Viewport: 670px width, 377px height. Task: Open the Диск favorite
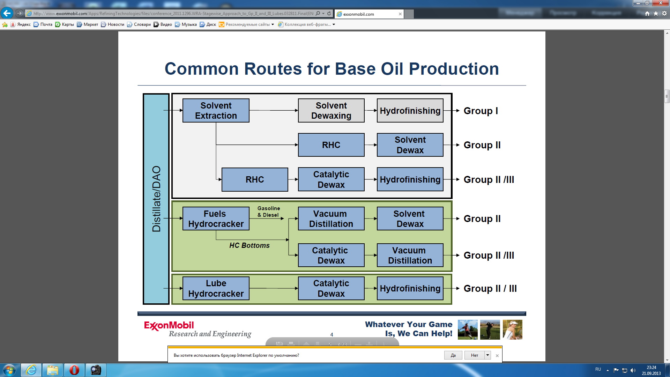click(x=208, y=24)
